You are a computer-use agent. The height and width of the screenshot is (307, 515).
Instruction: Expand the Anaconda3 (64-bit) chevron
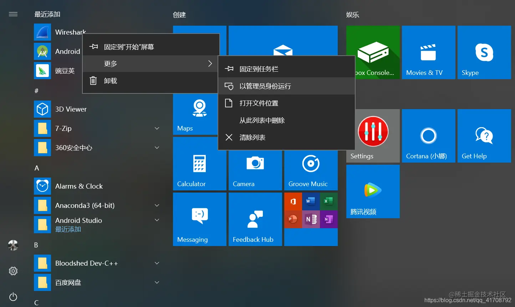(x=157, y=205)
